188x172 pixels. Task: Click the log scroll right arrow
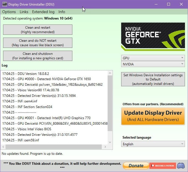point(105,147)
